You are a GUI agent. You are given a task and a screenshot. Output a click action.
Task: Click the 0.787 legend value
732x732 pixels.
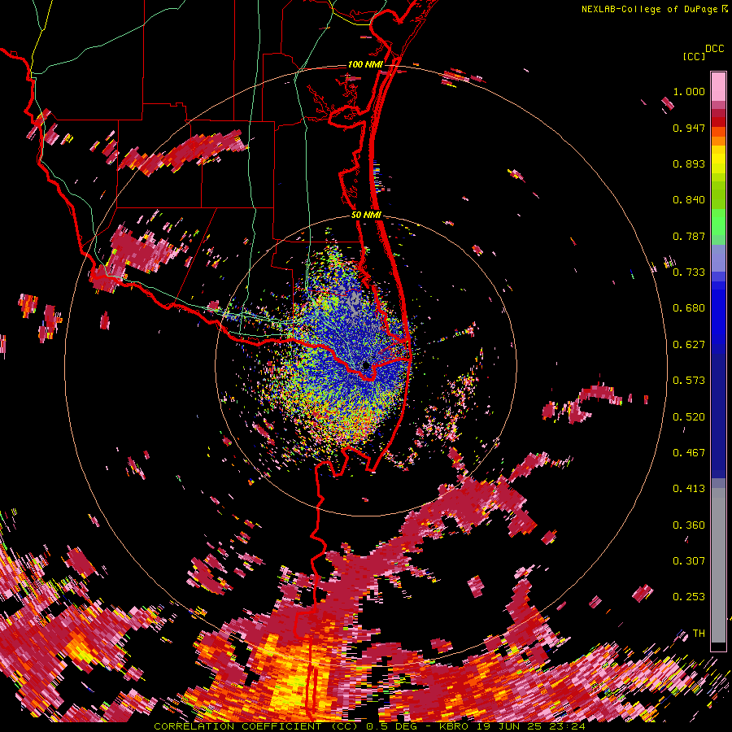coord(689,236)
